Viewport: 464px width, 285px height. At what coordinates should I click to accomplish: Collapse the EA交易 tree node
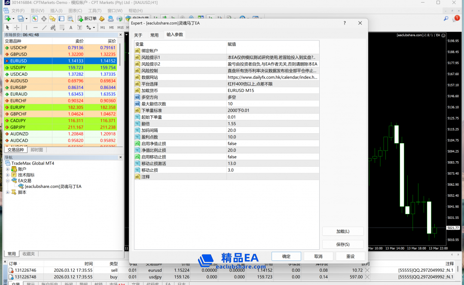click(x=8, y=181)
